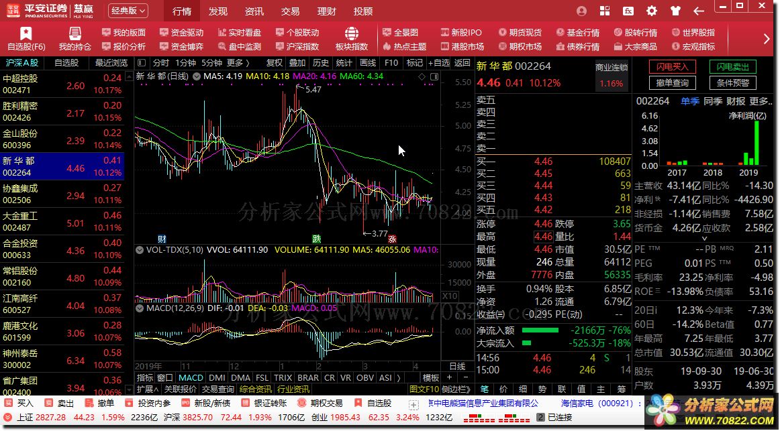The width and height of the screenshot is (780, 431).
Task: Open 热点主题 flame icon item
Action: coord(404,46)
